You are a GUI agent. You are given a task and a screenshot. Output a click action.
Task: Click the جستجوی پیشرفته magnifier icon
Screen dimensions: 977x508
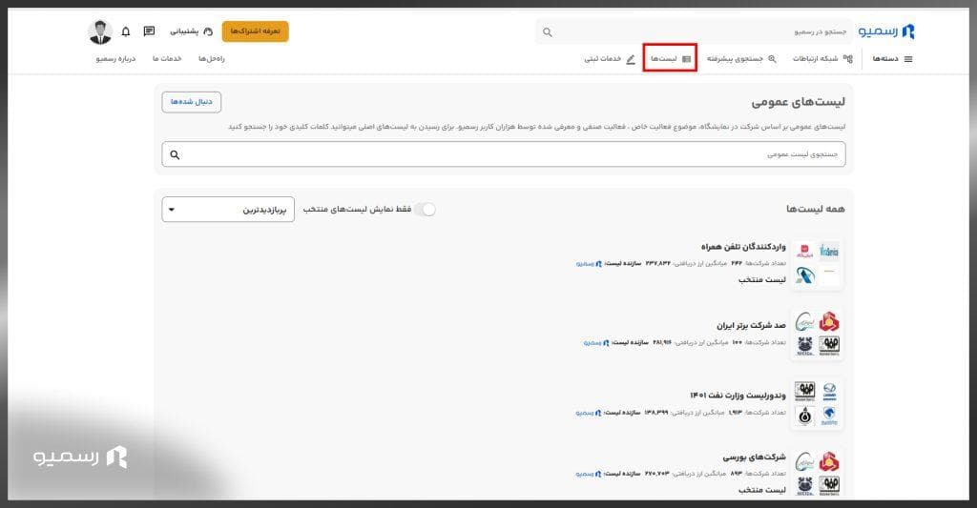click(x=772, y=58)
